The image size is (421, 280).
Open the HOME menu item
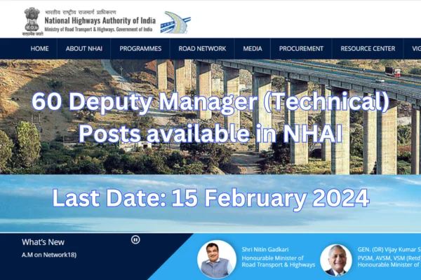[39, 48]
